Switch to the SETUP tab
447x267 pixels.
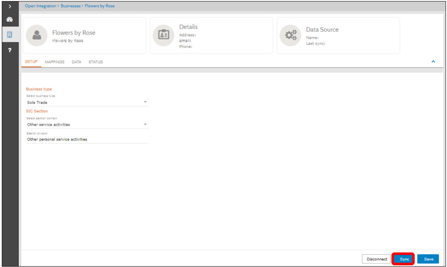pos(31,62)
